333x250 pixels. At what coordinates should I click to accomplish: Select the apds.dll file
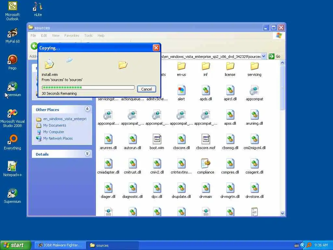(206, 93)
